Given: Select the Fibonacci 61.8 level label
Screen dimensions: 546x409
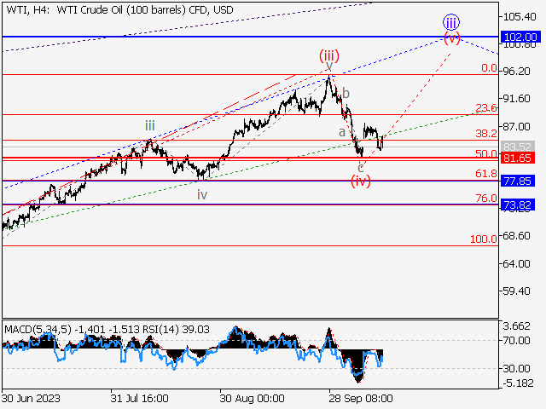Looking at the screenshot, I should point(486,173).
